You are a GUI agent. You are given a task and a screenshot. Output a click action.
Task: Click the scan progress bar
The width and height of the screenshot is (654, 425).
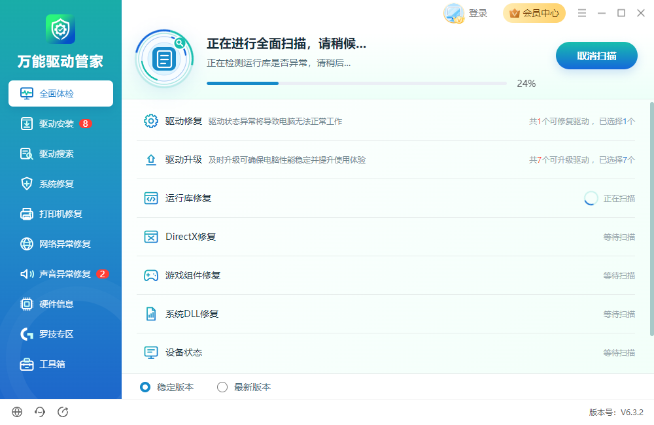(356, 84)
